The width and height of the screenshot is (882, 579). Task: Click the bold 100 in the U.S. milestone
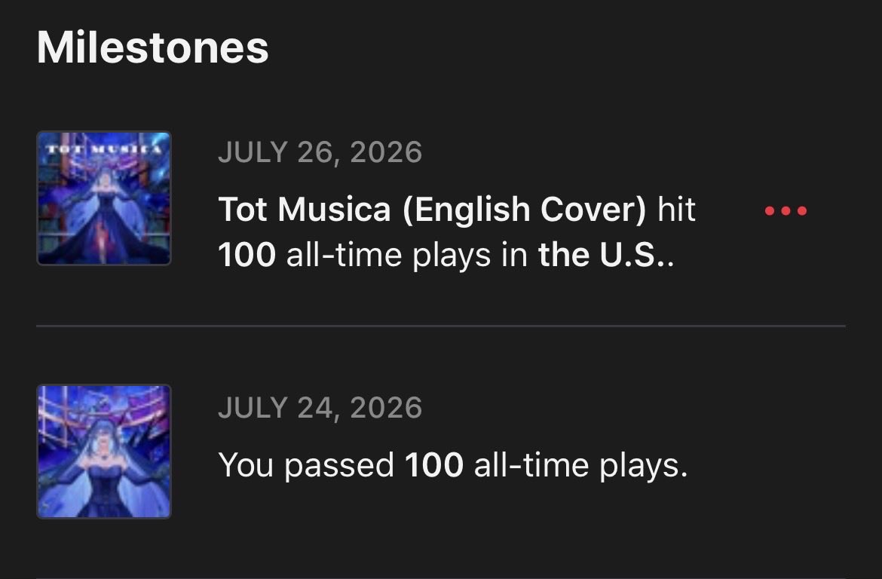pyautogui.click(x=247, y=255)
